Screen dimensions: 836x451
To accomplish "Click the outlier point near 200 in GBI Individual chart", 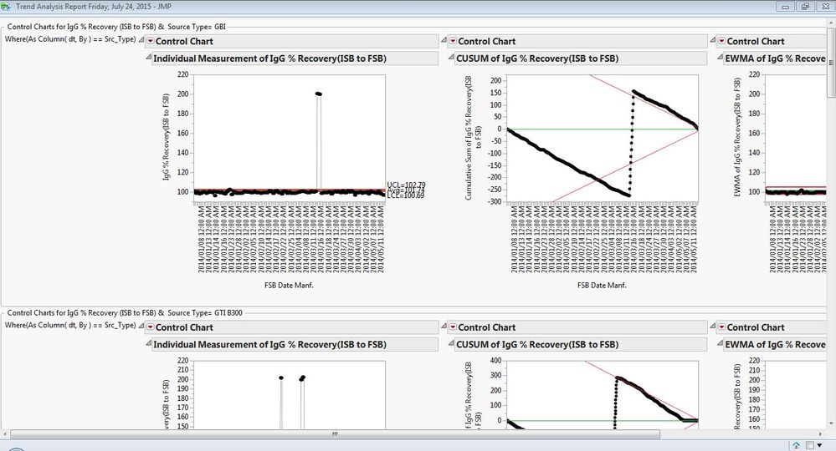I will pyautogui.click(x=318, y=94).
